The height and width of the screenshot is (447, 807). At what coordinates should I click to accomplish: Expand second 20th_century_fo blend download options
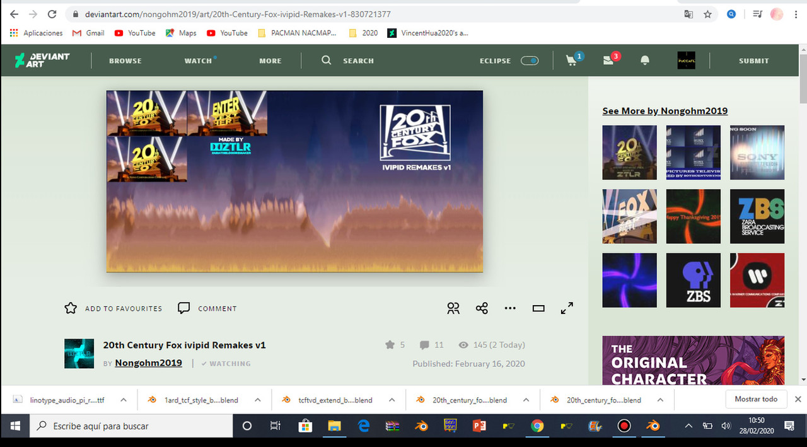pos(660,400)
